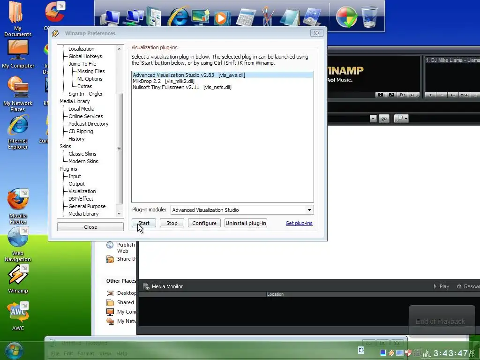Select Visualization under Plug-ins
Screen dimensions: 480x360
tap(82, 191)
